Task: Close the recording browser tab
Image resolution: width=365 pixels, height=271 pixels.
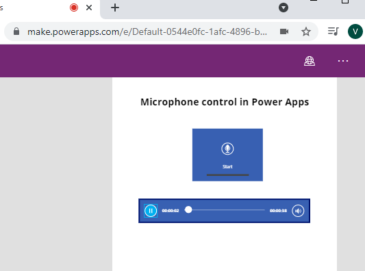Action: [89, 8]
